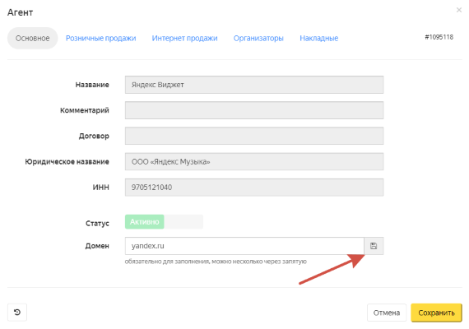Image resolution: width=469 pixels, height=329 pixels.
Task: Click the empty Договор field
Action: coord(254,136)
